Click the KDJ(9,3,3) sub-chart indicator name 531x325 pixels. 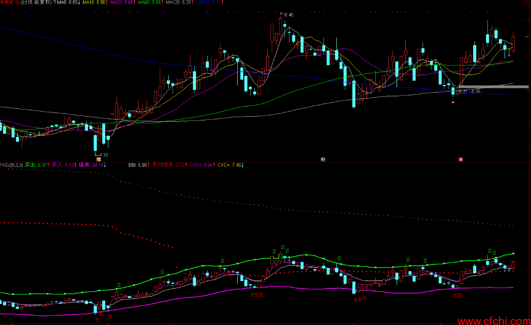(x=12, y=165)
